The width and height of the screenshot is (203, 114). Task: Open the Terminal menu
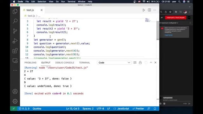pos(71,2)
